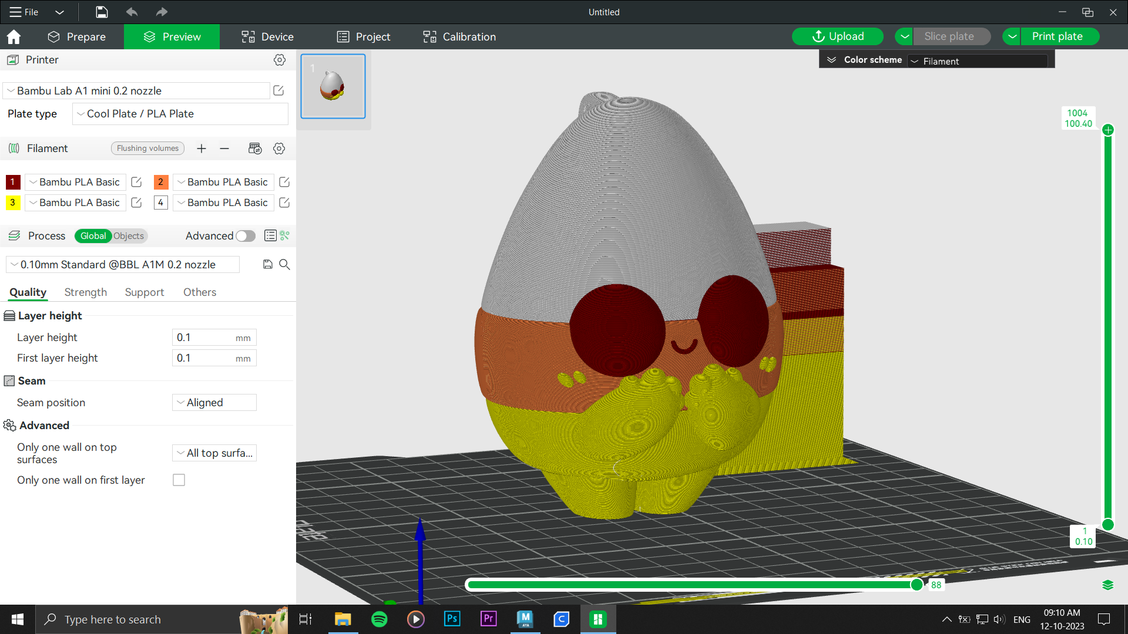Viewport: 1128px width, 634px height.
Task: Click the Upload button
Action: [837, 36]
